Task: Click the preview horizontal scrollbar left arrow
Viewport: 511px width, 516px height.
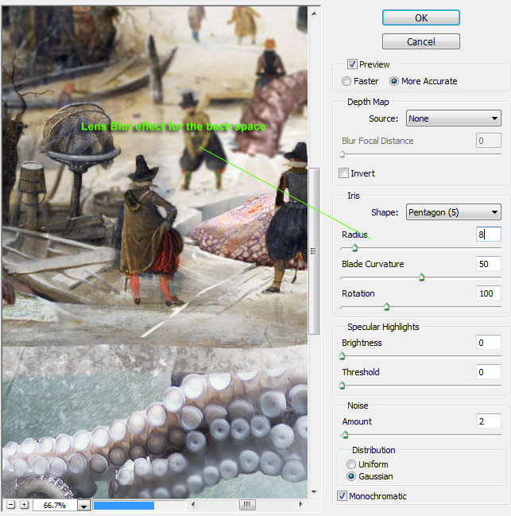Action: pyautogui.click(x=193, y=505)
